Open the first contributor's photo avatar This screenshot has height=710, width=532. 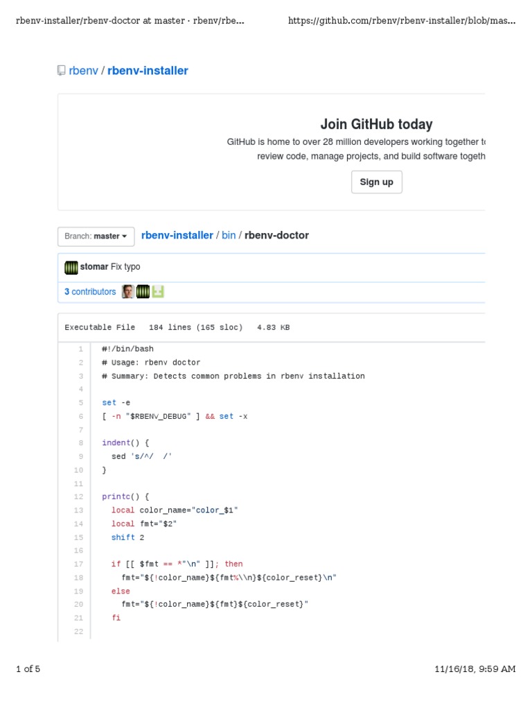[x=127, y=292]
